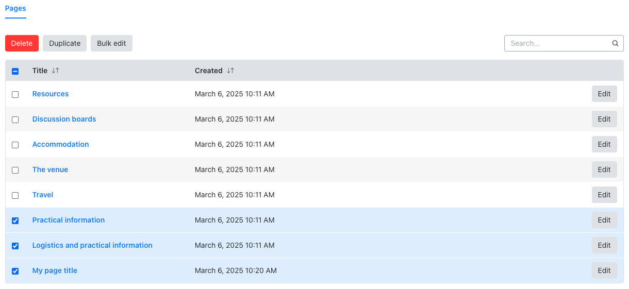Duplicate the selected pages
Screen dimensions: 629x289
64,43
